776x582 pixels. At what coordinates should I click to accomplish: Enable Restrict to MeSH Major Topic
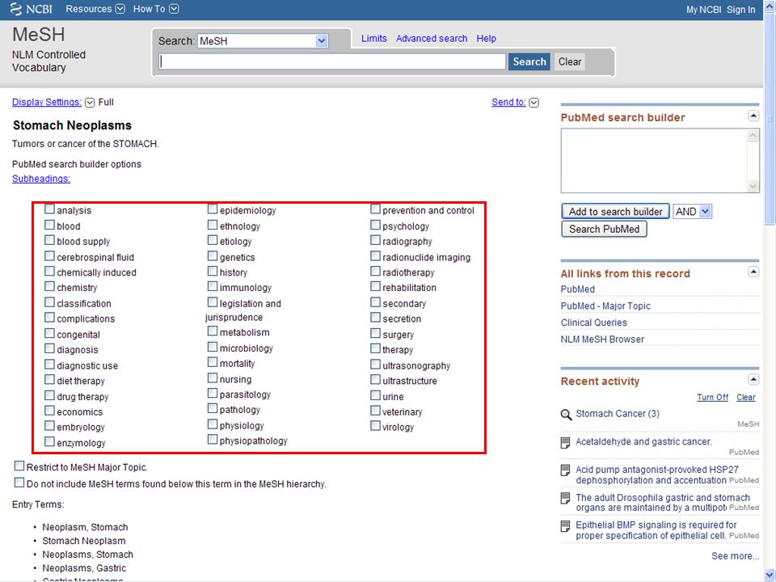19,466
